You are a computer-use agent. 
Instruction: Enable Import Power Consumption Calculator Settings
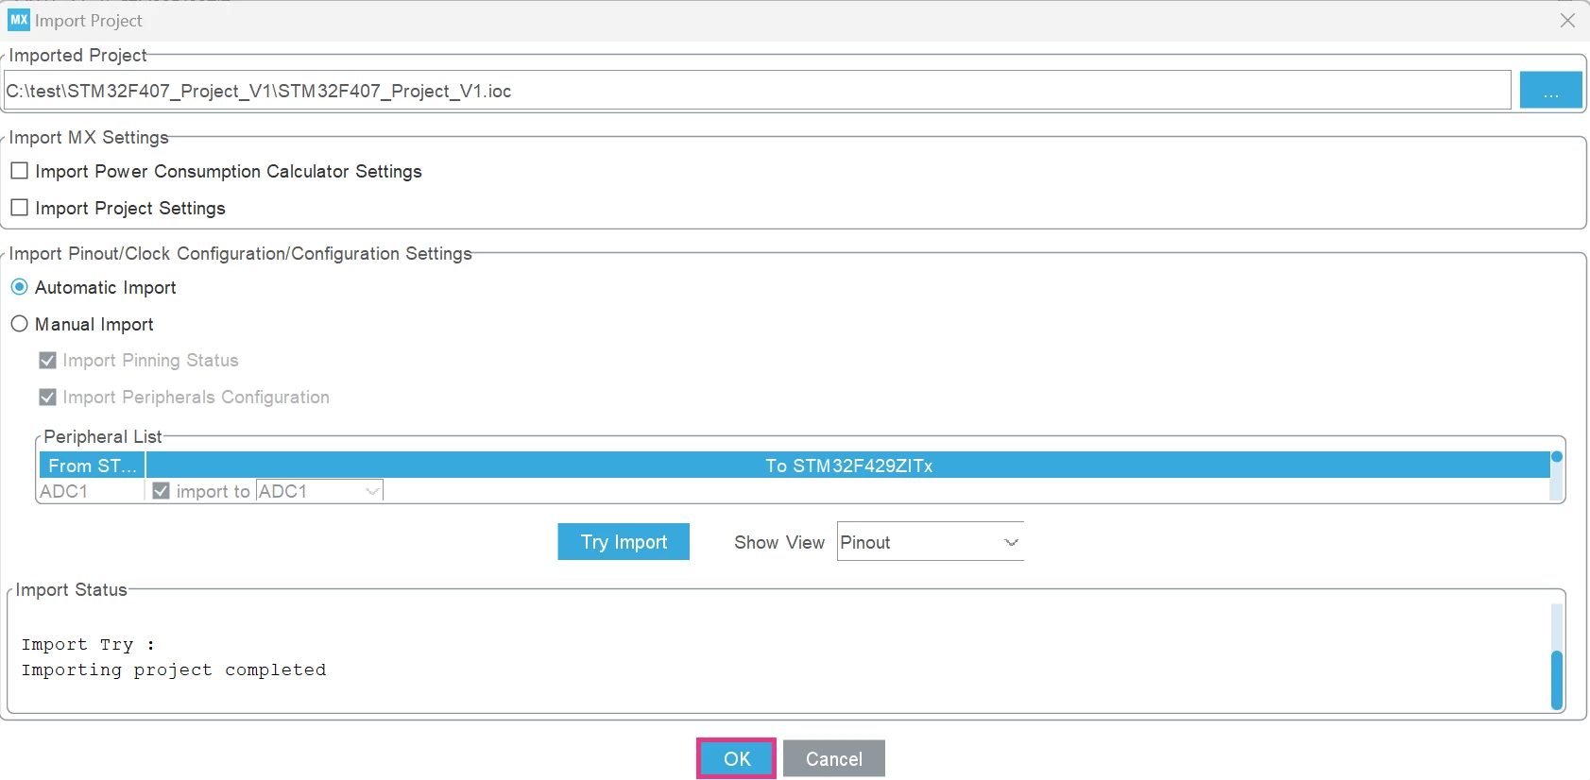click(x=19, y=171)
